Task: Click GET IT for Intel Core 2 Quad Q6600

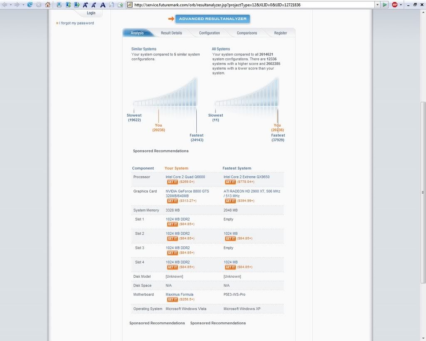Action: [172, 182]
